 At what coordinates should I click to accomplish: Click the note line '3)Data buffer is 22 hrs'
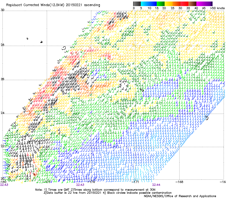pyautogui.click(x=108, y=193)
